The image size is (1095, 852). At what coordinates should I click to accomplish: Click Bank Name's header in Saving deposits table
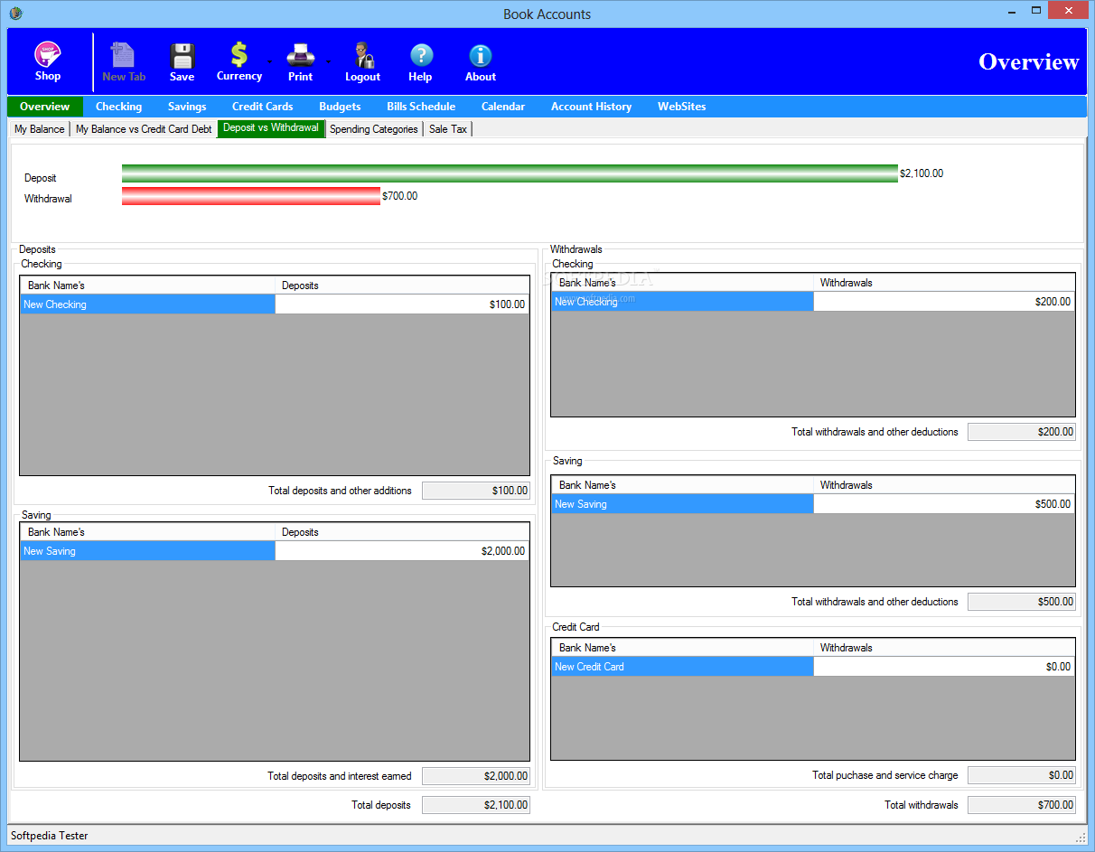point(148,532)
